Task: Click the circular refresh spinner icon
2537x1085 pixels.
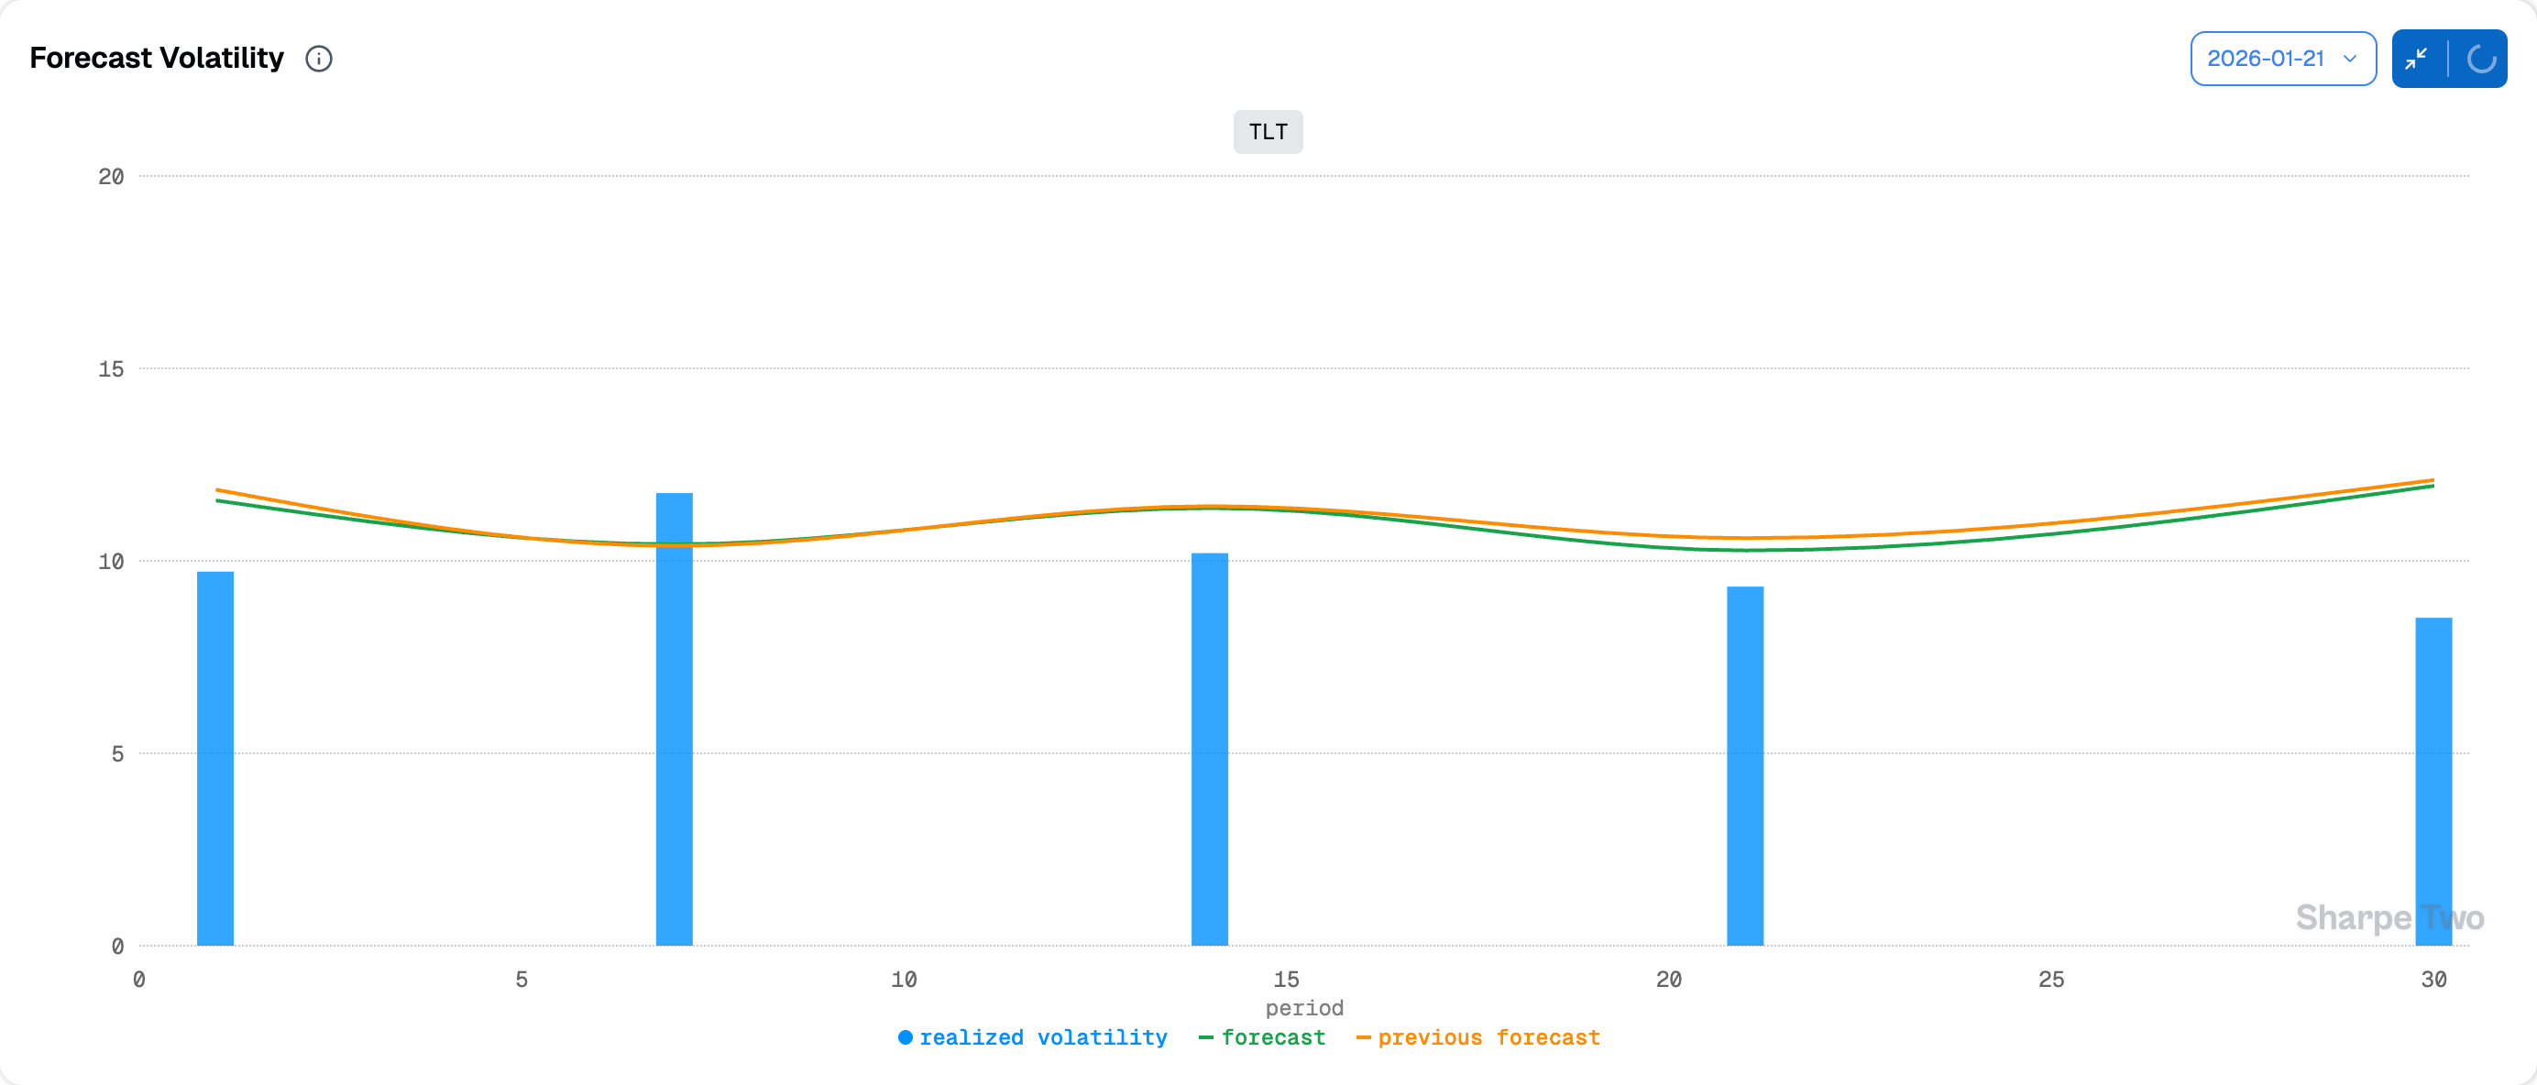Action: coord(2480,59)
